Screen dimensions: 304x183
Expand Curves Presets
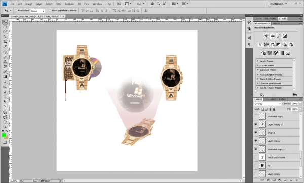click(x=258, y=65)
